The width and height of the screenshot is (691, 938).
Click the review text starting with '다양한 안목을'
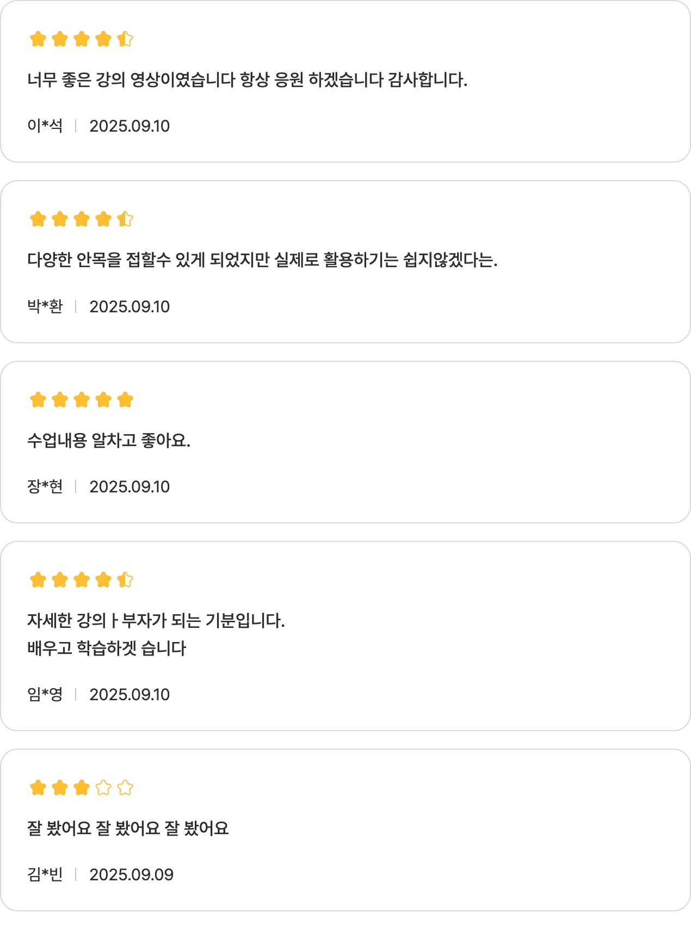[x=262, y=260]
